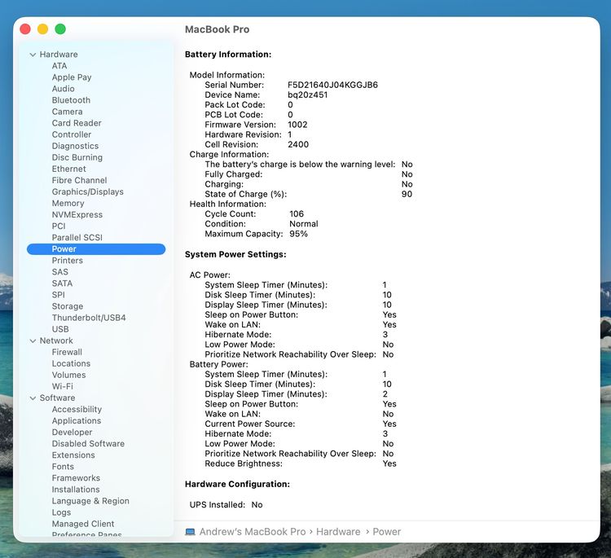Select Fonts under Software
Viewport: 611px width, 558px height.
(x=63, y=467)
